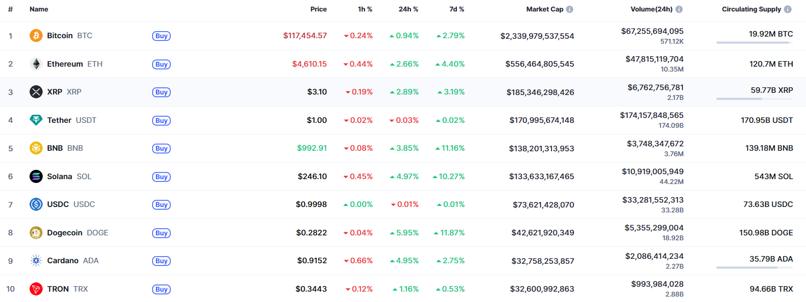Sort by Market Cap column header
This screenshot has width=806, height=302.
[544, 9]
